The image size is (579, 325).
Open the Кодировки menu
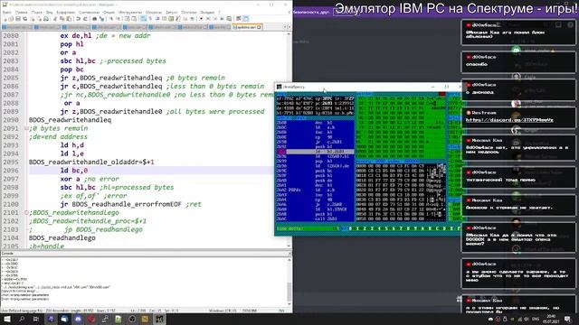(66, 12)
